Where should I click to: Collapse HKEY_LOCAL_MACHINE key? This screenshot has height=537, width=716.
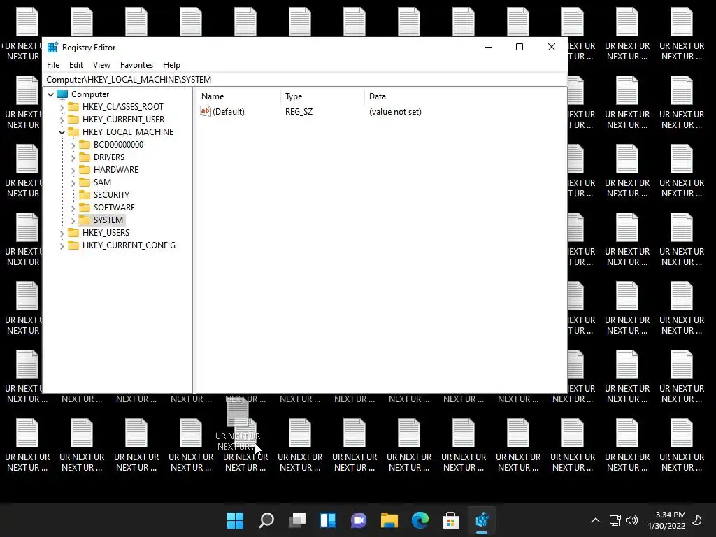62,132
